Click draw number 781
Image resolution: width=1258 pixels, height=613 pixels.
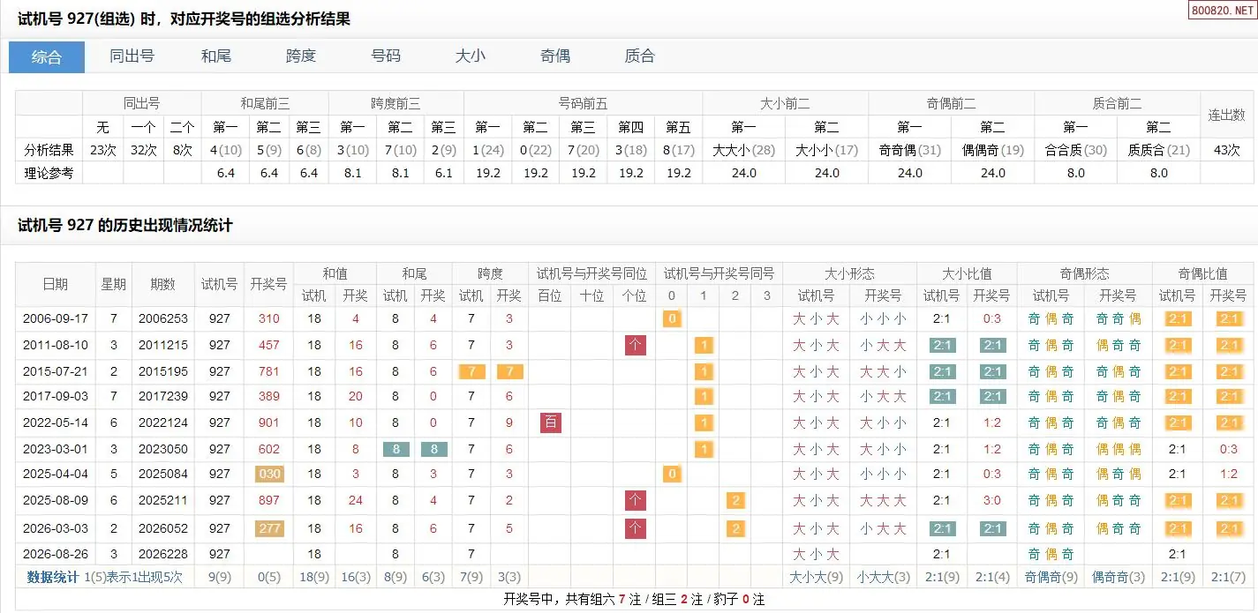tap(269, 371)
